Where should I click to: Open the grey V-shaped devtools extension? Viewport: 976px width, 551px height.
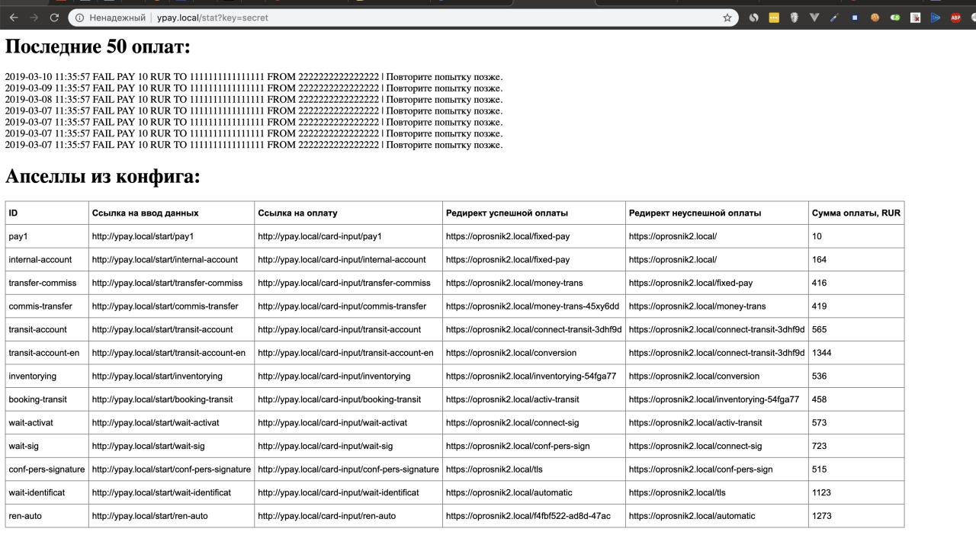(x=814, y=18)
